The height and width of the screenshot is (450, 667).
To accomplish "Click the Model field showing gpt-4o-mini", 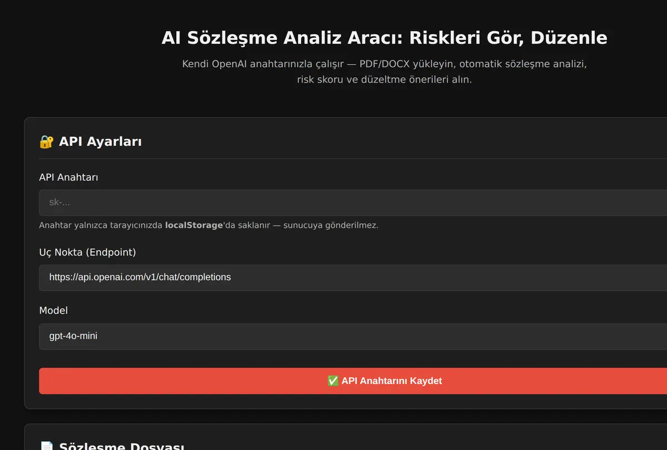I will coord(353,336).
